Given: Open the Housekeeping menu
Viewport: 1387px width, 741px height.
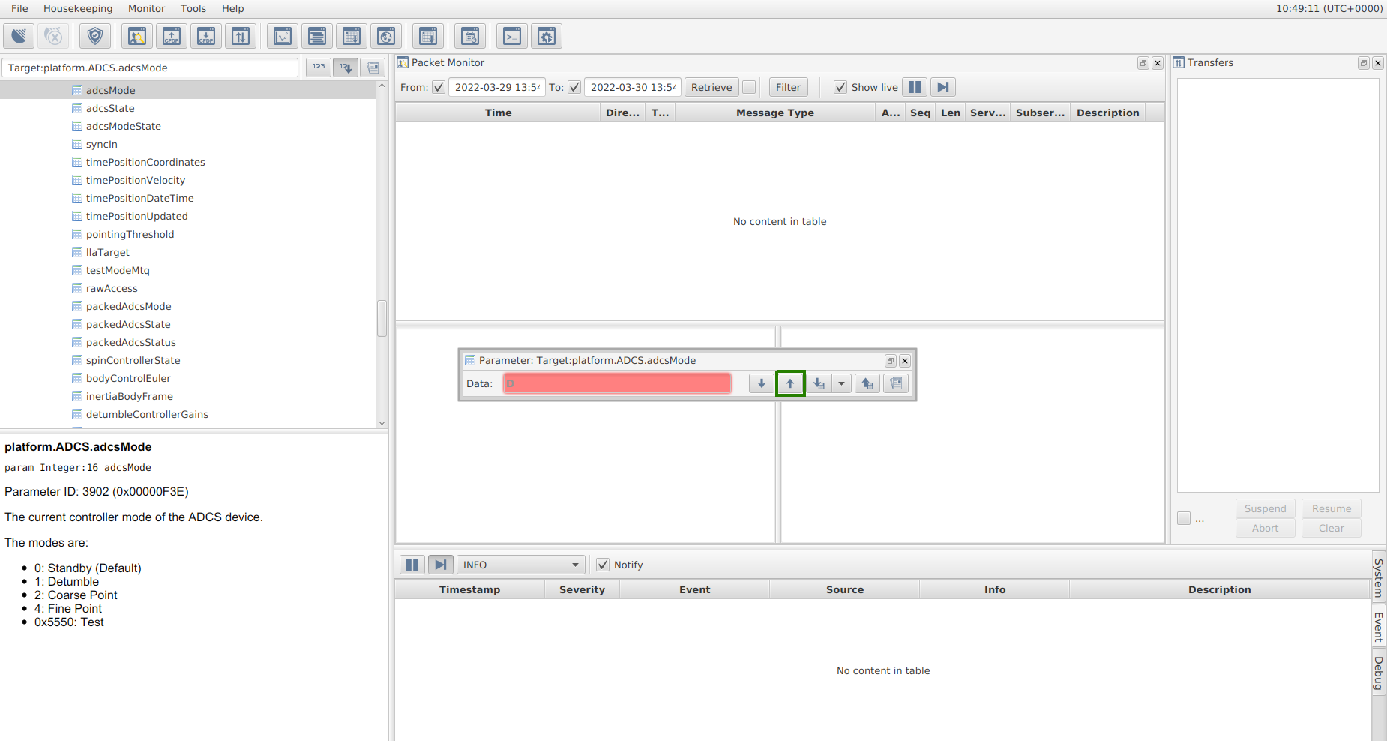Looking at the screenshot, I should click(x=78, y=8).
